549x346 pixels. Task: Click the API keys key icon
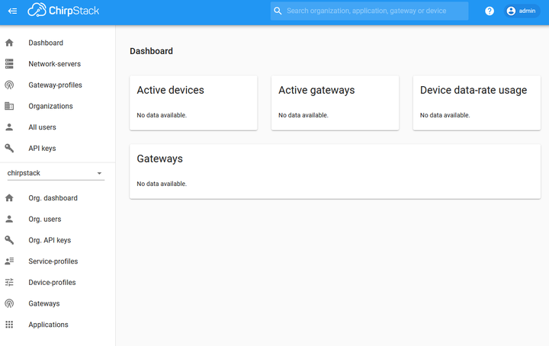click(9, 149)
